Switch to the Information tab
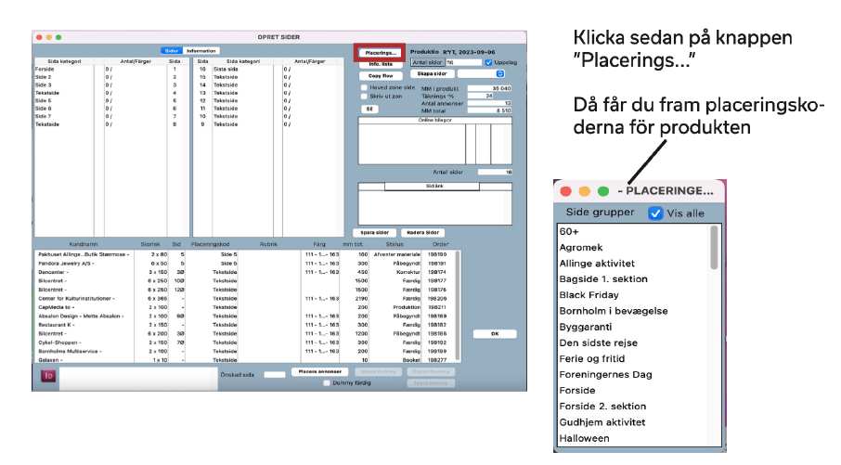Screen dimensions: 841x465 click(x=201, y=51)
